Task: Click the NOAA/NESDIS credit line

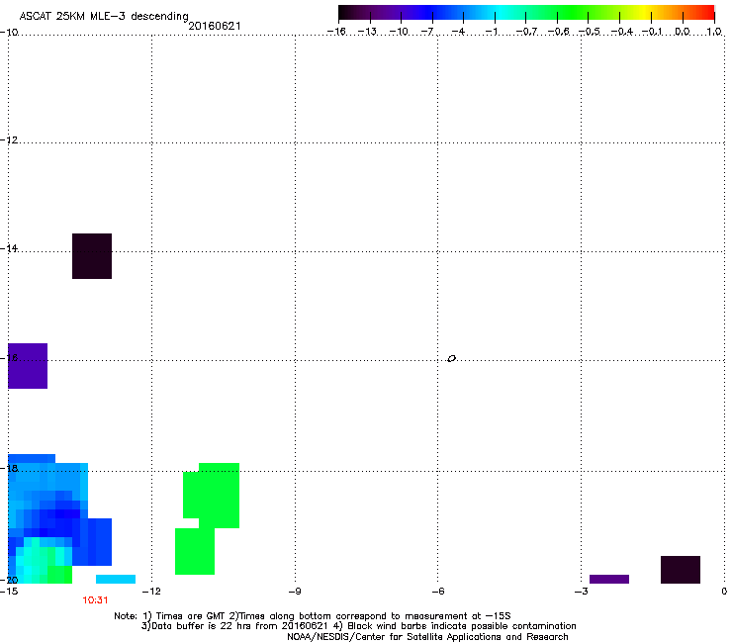Action: coord(427,637)
